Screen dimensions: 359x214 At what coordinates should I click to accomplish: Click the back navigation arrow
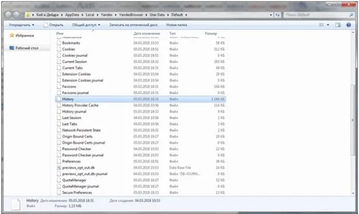[8, 15]
